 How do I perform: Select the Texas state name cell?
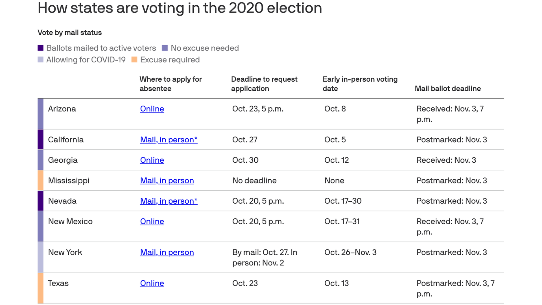58,283
